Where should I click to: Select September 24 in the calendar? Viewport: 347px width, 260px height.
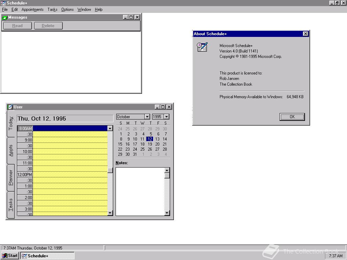[x=120, y=129]
